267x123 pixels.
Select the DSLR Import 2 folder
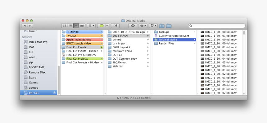pos(129,47)
